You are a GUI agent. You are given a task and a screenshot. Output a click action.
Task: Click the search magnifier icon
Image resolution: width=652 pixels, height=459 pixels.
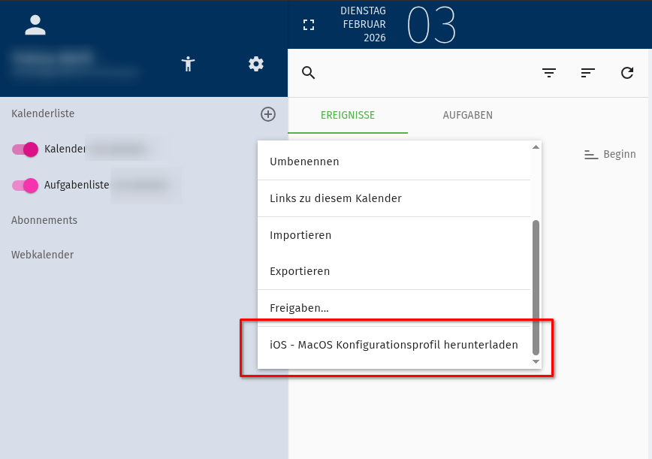309,73
